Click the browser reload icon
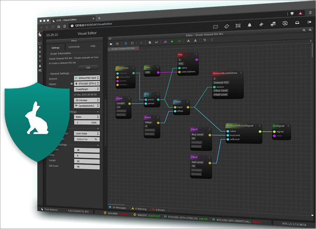316x229 pixels. pos(53,27)
